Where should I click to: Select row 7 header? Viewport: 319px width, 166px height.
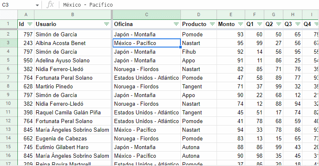[8, 78]
